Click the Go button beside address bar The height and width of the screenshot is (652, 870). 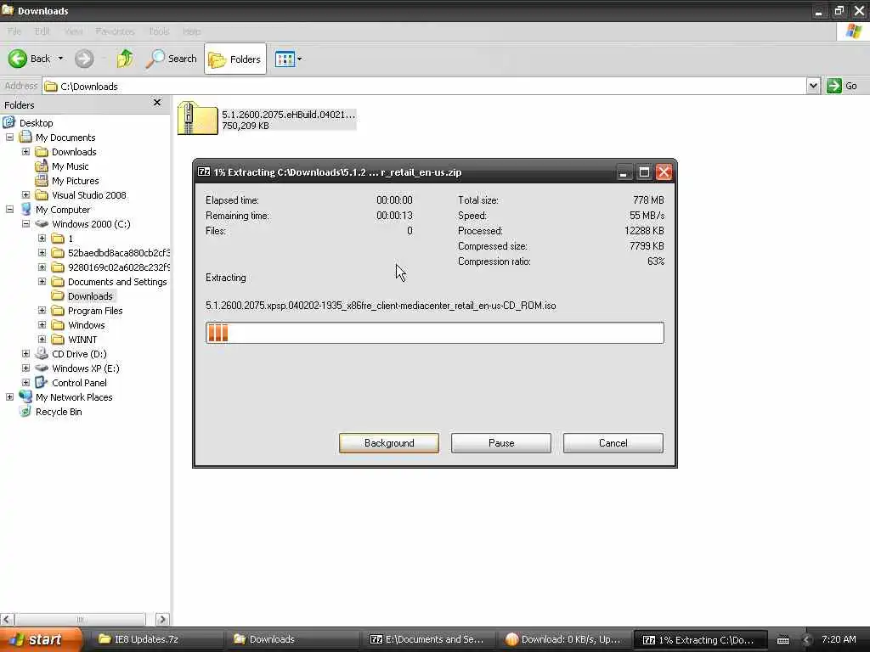(x=842, y=86)
